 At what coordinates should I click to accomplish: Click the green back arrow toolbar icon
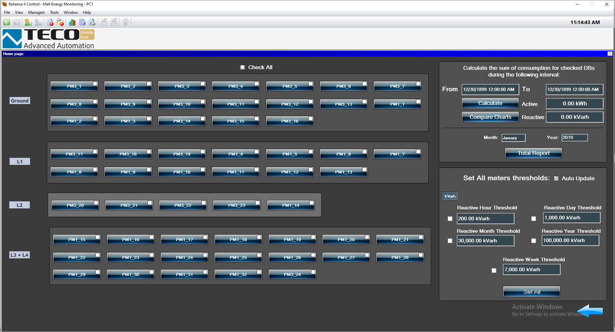point(7,22)
